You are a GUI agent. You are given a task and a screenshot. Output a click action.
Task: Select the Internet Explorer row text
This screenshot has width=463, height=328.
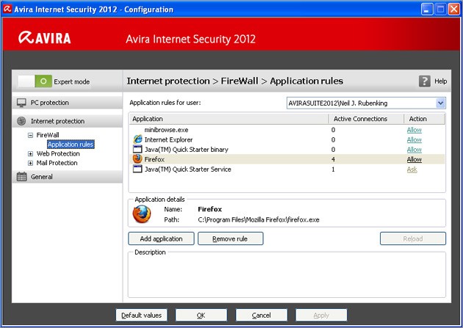168,139
